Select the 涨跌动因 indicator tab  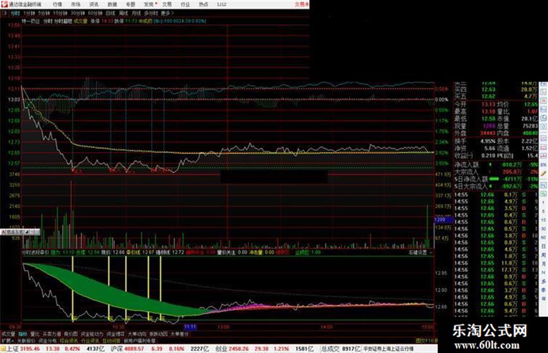[x=158, y=334]
